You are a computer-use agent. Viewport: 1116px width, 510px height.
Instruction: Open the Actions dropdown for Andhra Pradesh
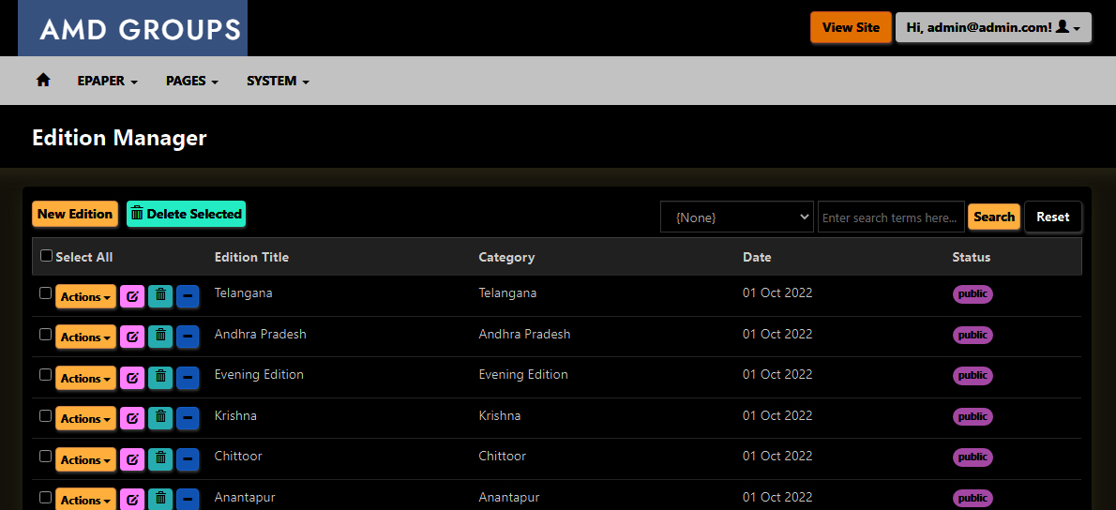coord(85,337)
